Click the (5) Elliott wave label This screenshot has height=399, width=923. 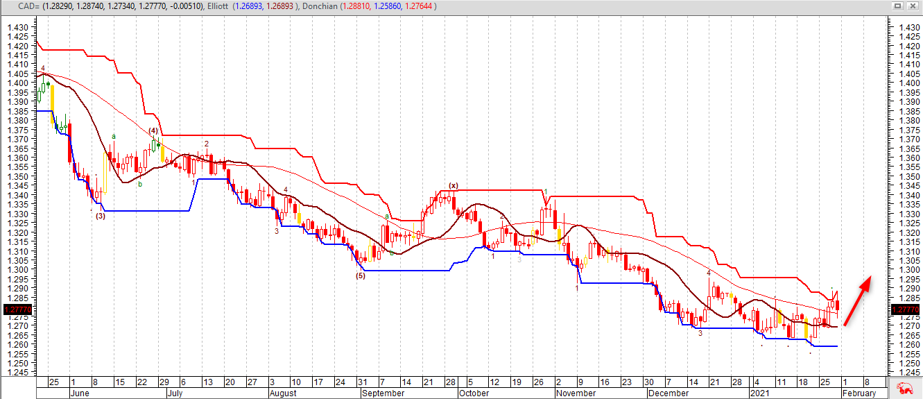point(360,275)
